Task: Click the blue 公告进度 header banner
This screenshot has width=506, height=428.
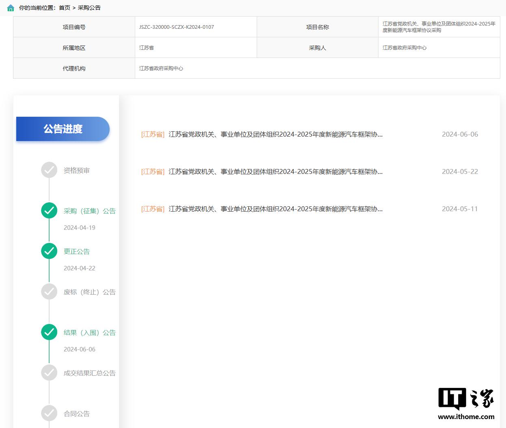Action: 63,129
